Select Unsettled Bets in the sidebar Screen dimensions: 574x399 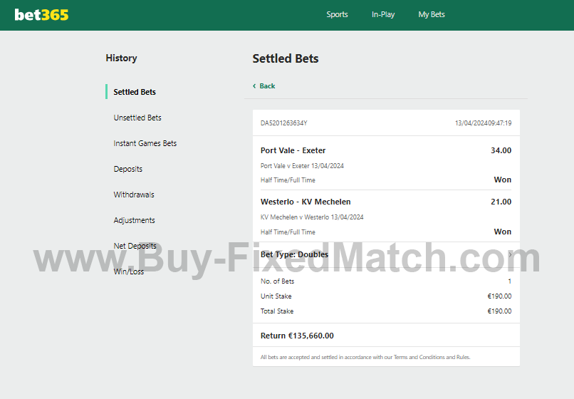click(x=137, y=118)
